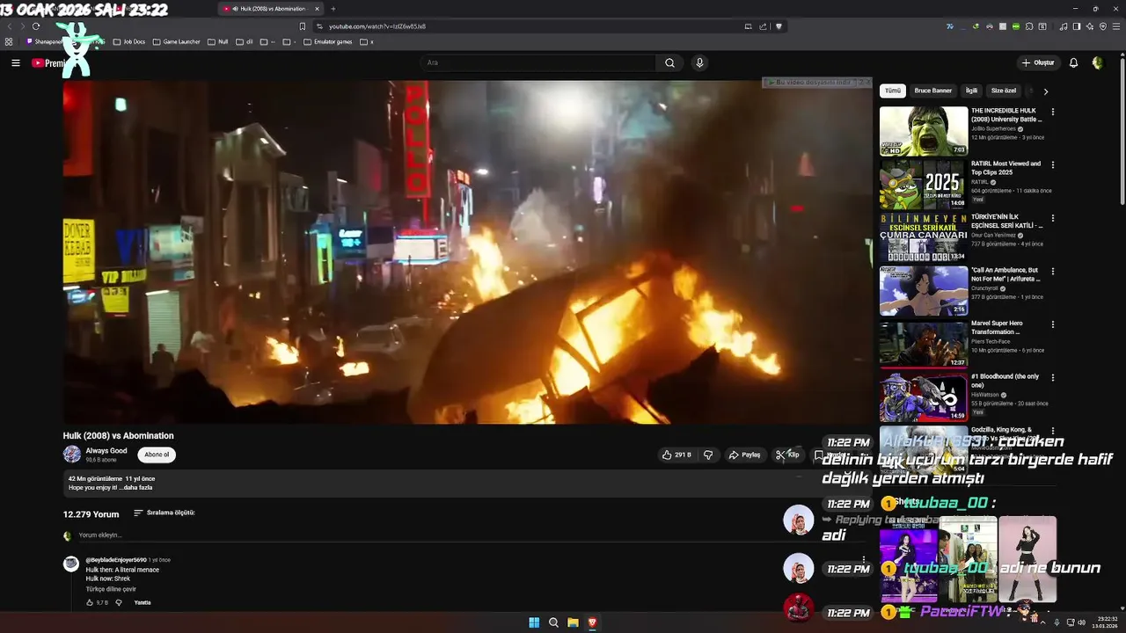
Task: Like the BeybladeEnjoyer5690 comment
Action: point(90,602)
